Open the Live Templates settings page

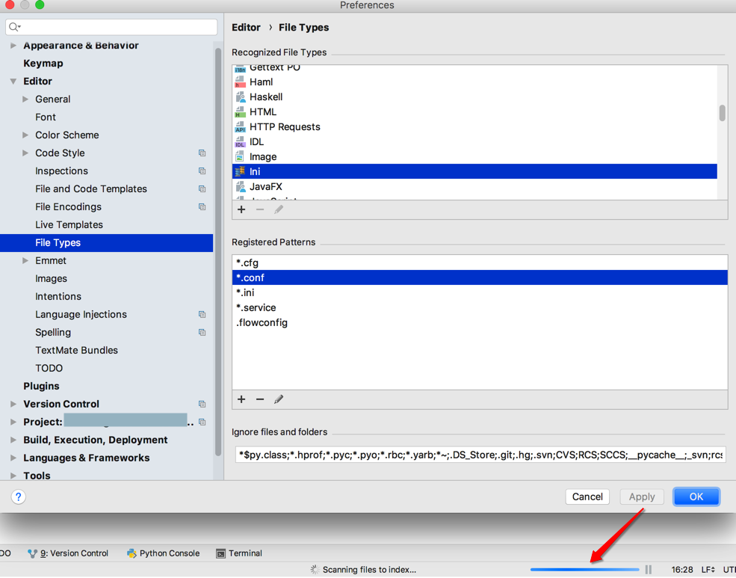[69, 225]
